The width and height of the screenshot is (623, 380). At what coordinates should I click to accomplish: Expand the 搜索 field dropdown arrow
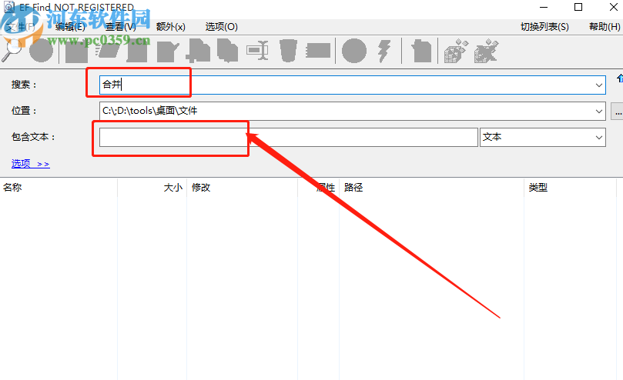tap(599, 85)
